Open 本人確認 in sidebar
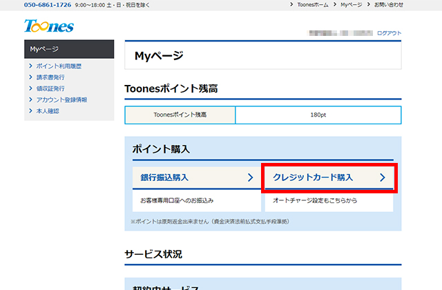The image size is (442, 290). click(48, 111)
